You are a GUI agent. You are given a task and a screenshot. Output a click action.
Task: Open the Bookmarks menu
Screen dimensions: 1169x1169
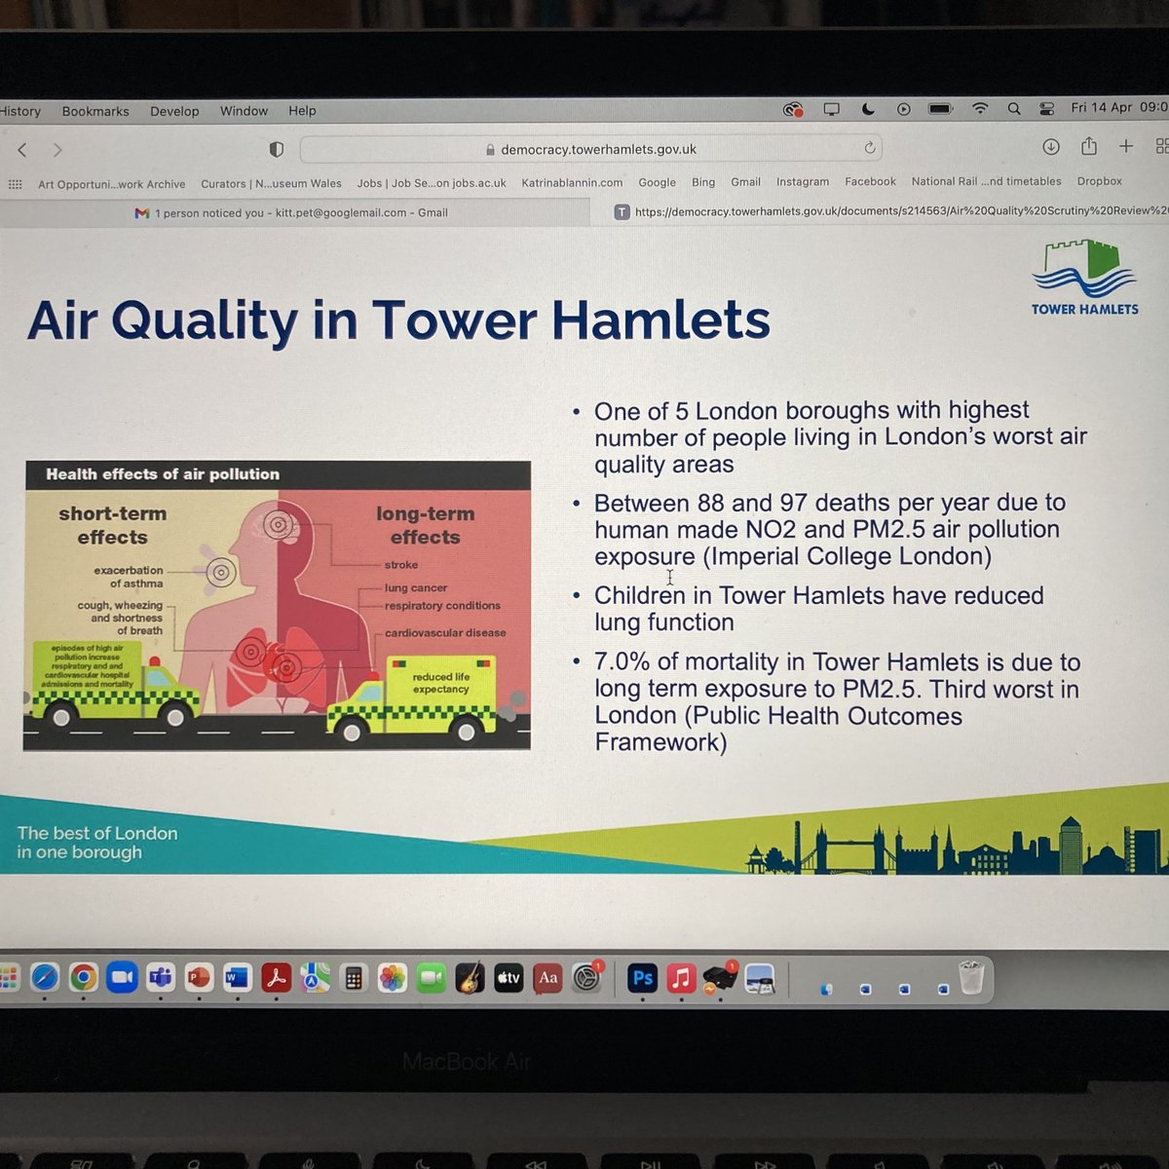coord(94,111)
